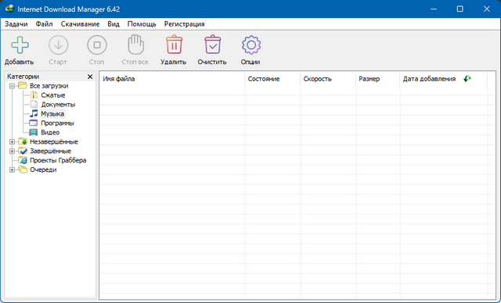Sort by the Размер column header
The height and width of the screenshot is (303, 501).
(377, 79)
